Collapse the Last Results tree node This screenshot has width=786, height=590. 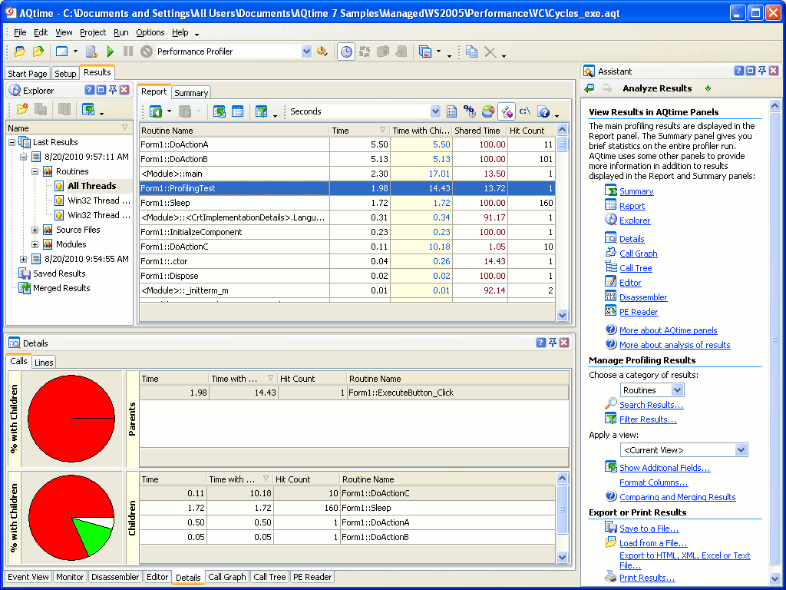coord(12,142)
